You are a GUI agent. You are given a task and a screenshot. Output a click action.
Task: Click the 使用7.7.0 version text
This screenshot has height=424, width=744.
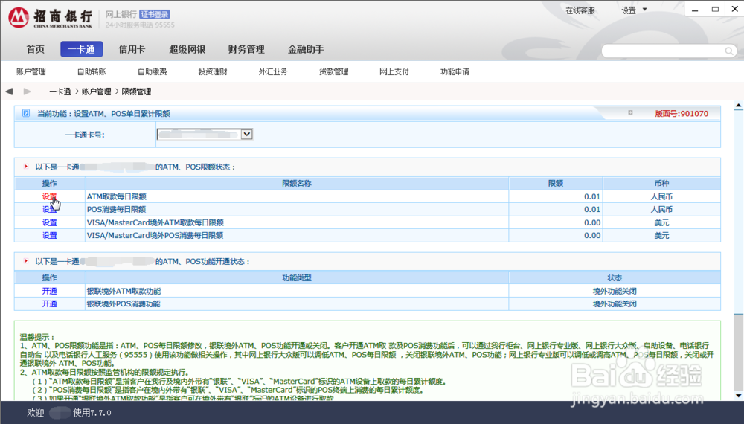(x=92, y=413)
